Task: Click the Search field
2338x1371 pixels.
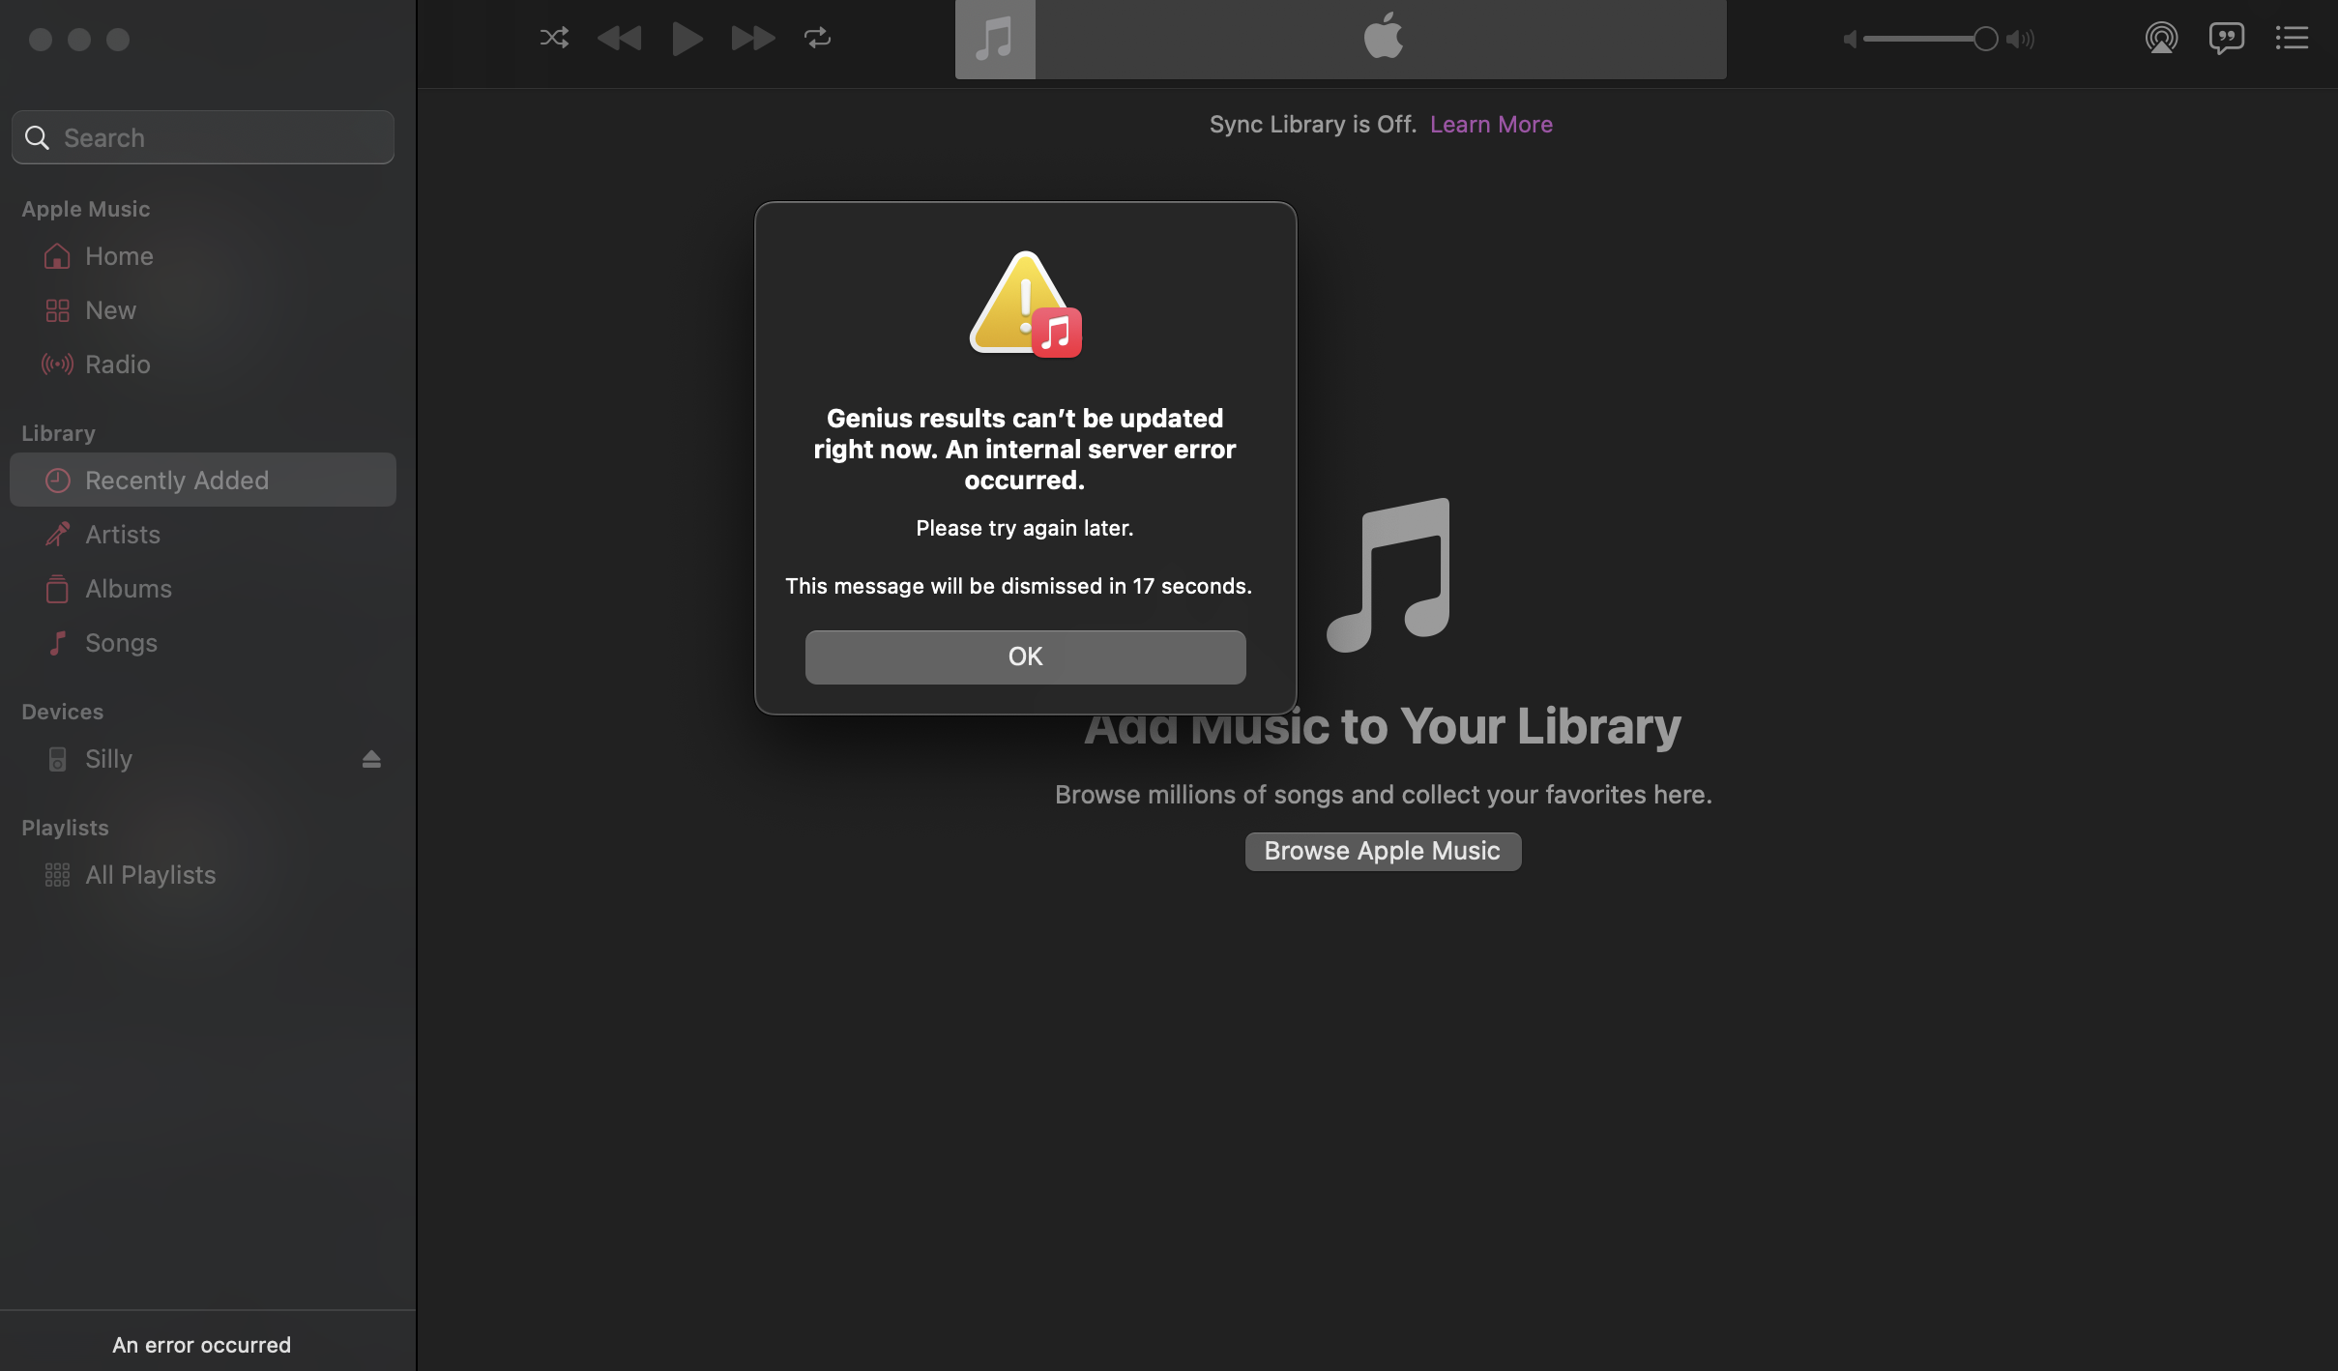Action: pyautogui.click(x=203, y=138)
